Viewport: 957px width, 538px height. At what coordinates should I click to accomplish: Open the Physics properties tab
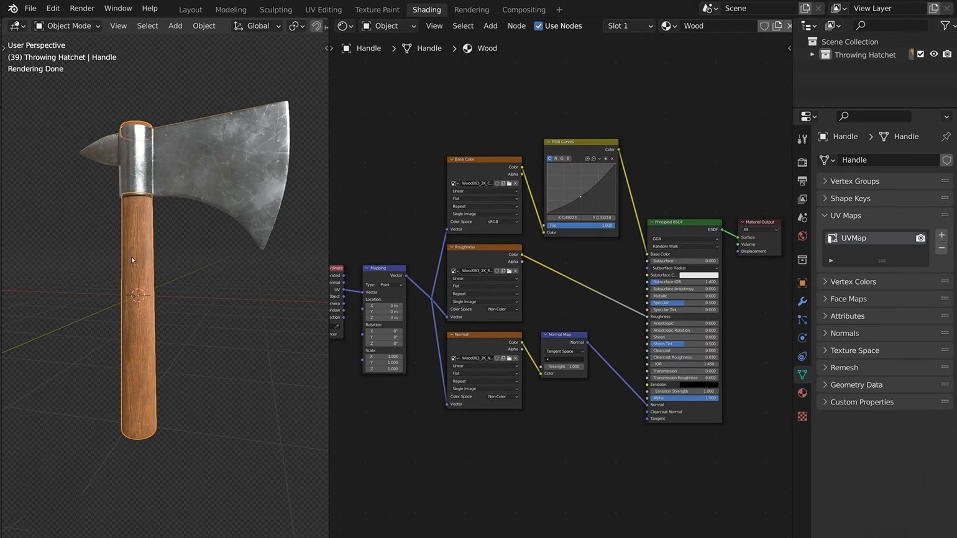[x=802, y=338]
